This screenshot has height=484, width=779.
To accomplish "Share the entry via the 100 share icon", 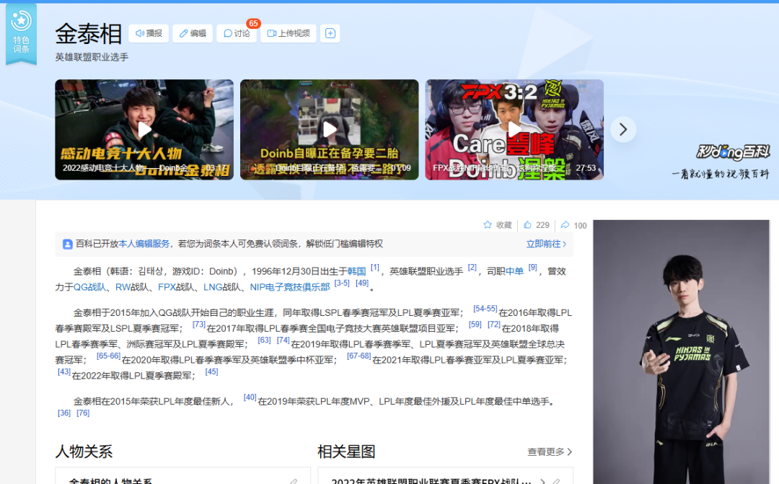I will pyautogui.click(x=574, y=225).
